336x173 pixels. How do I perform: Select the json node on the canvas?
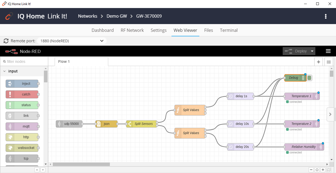pyautogui.click(x=106, y=124)
